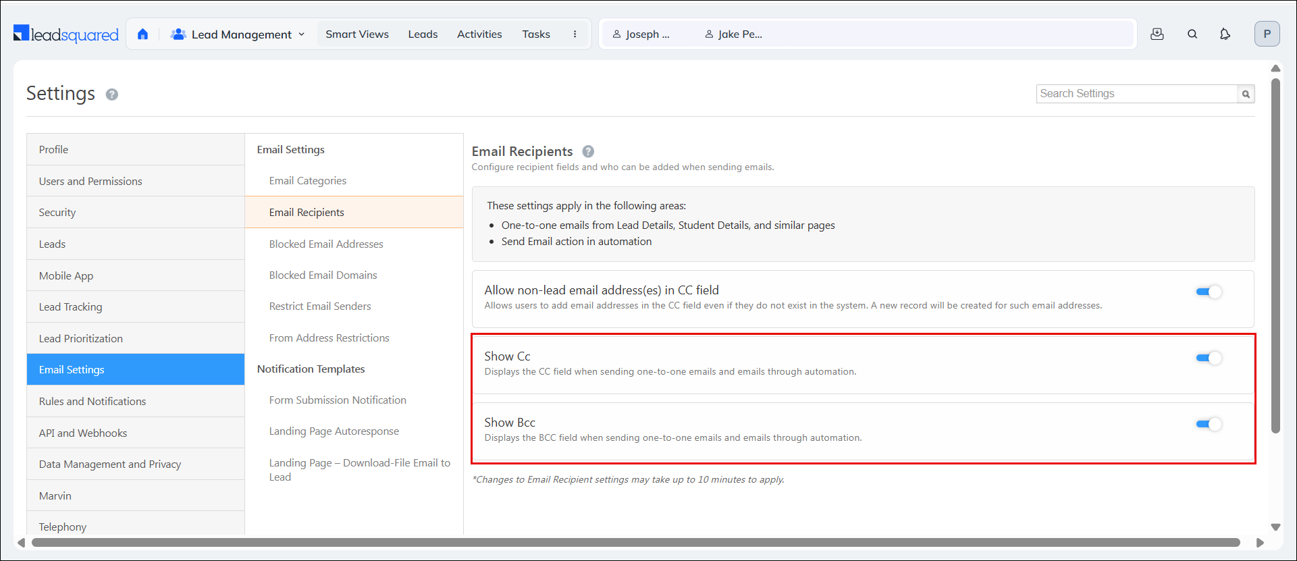Click help icon beside Email Recipients heading
This screenshot has height=561, width=1297.
point(588,151)
